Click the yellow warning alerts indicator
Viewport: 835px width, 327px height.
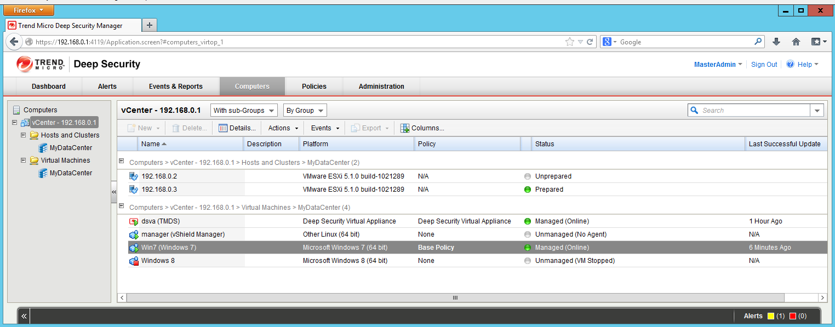coord(771,316)
